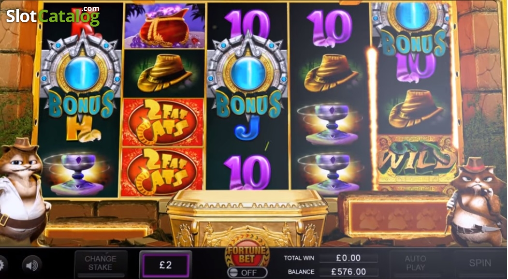Toggle the Fortune Bet OFF switch
The image size is (508, 279).
(247, 273)
